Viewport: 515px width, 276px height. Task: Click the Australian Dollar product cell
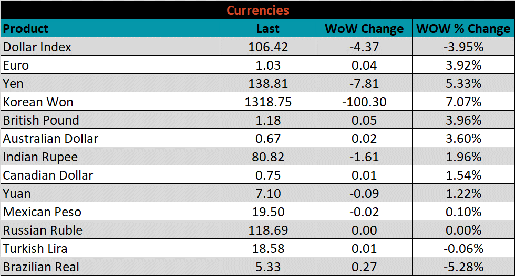click(x=50, y=138)
